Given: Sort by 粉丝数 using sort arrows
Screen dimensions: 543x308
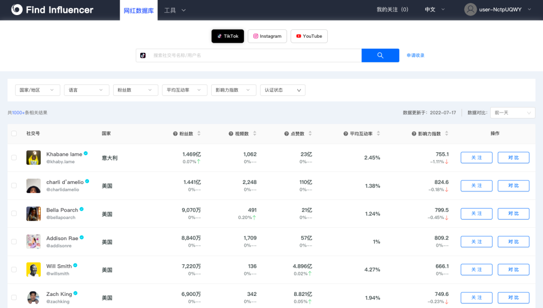Looking at the screenshot, I should click(199, 134).
